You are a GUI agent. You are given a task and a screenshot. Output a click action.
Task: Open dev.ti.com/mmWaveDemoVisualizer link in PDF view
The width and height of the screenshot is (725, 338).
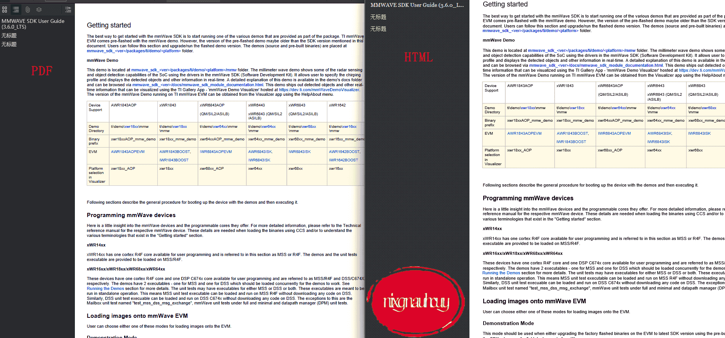pyautogui.click(x=319, y=90)
